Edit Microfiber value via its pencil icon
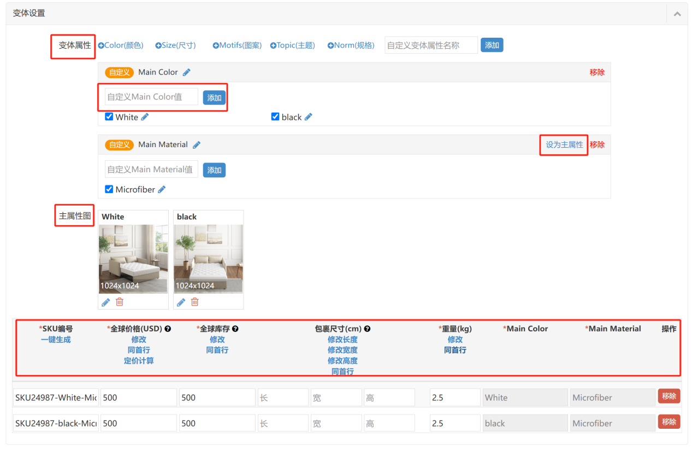This screenshot has height=449, width=692. coord(162,190)
